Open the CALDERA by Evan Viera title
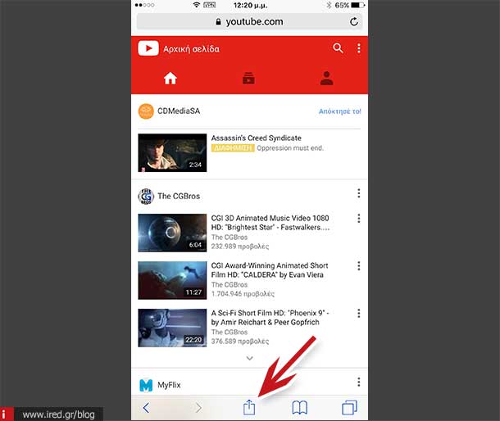 tap(270, 270)
